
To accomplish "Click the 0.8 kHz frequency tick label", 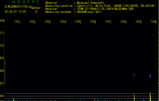I will pos(2,71).
